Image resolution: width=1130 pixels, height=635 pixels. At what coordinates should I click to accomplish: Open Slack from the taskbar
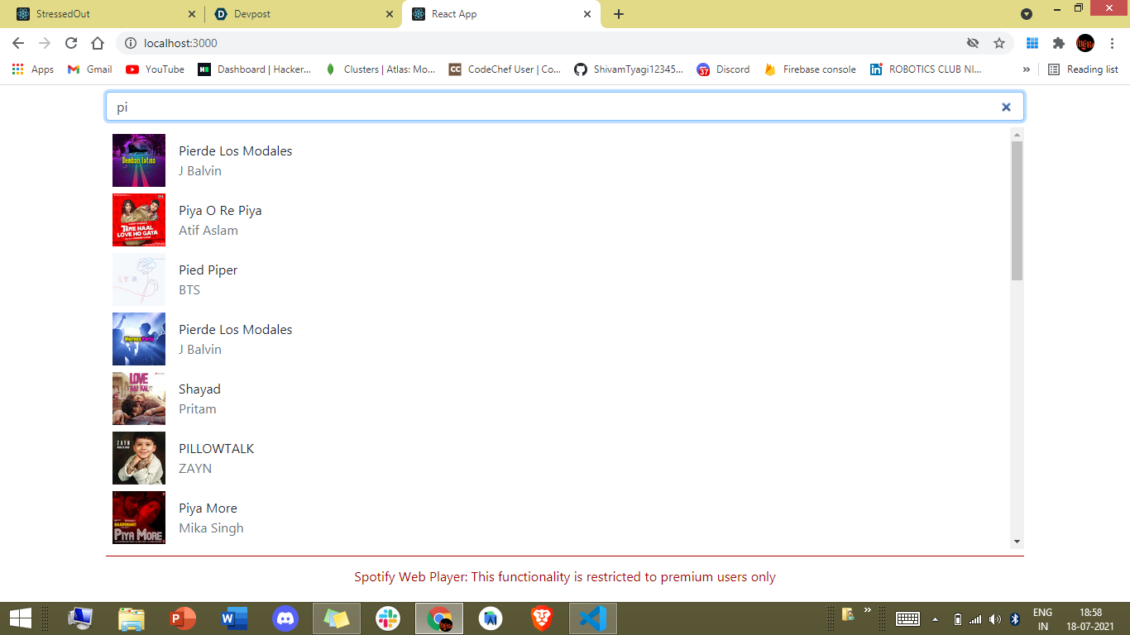pyautogui.click(x=388, y=618)
